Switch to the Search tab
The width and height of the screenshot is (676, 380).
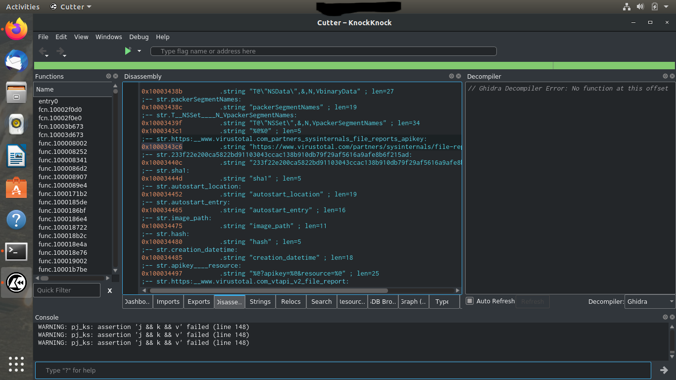click(x=322, y=302)
